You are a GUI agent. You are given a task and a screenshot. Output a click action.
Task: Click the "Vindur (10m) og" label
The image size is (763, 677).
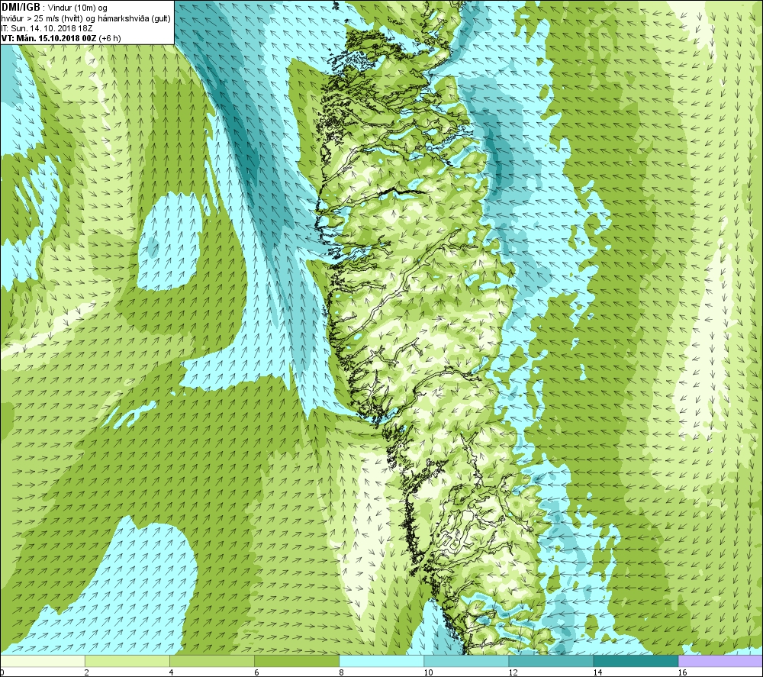tap(78, 8)
